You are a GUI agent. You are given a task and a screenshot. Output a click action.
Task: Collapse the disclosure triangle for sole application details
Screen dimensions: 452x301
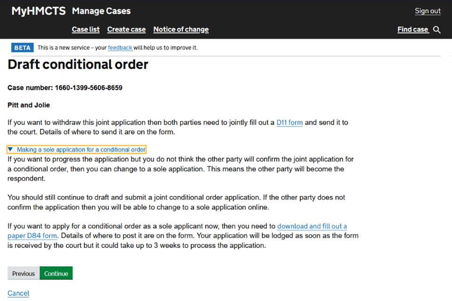tap(10, 150)
